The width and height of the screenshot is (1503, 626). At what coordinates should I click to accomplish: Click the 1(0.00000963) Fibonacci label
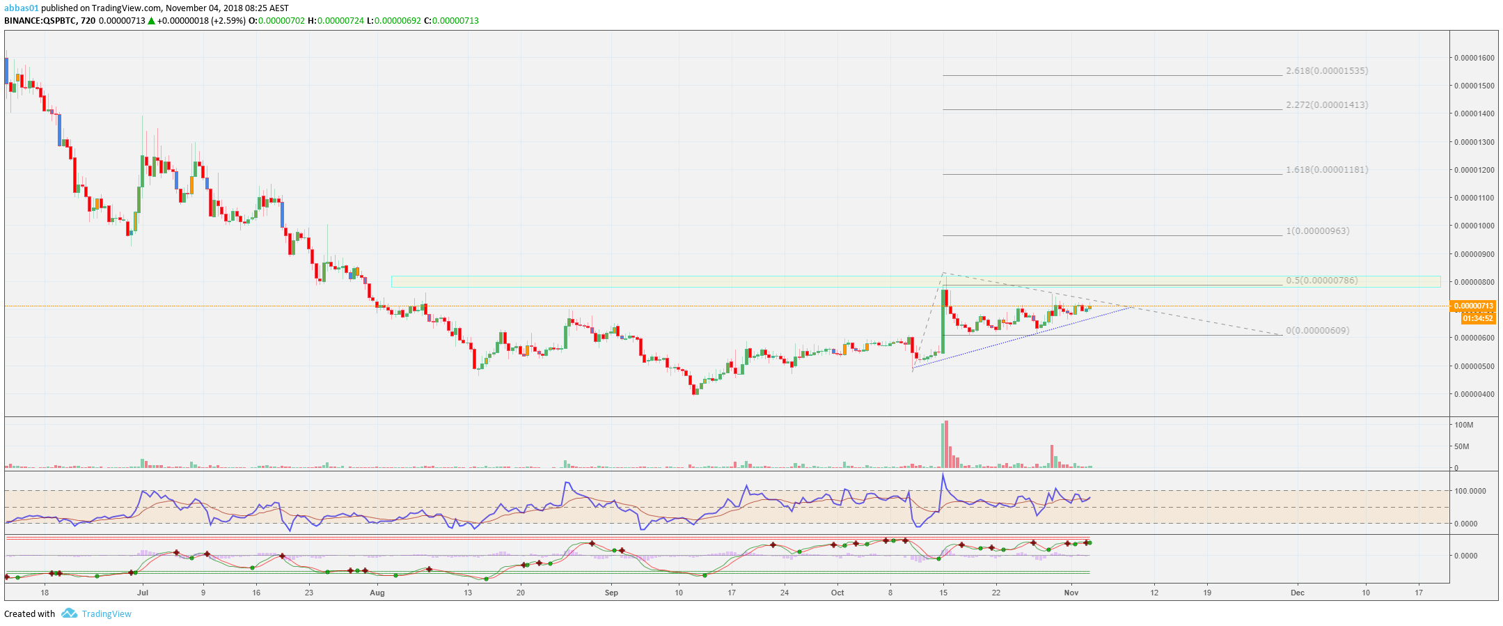tap(1318, 231)
